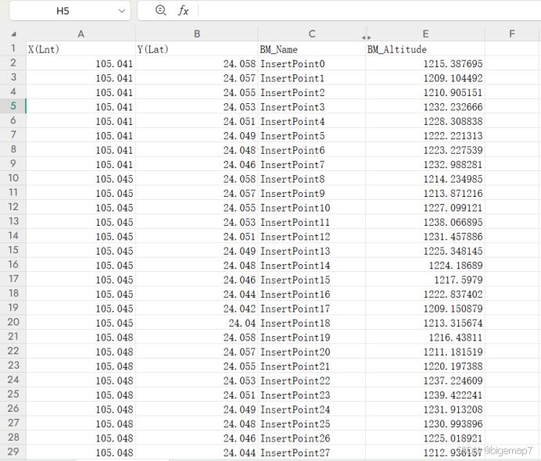541x461 pixels.
Task: Select cell containing InsertPoint7
Action: [312, 164]
